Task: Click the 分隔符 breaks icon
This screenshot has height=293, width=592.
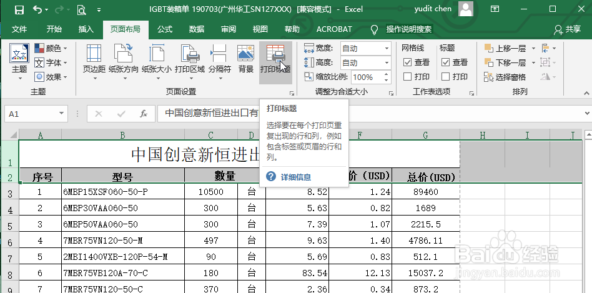Action: point(219,53)
